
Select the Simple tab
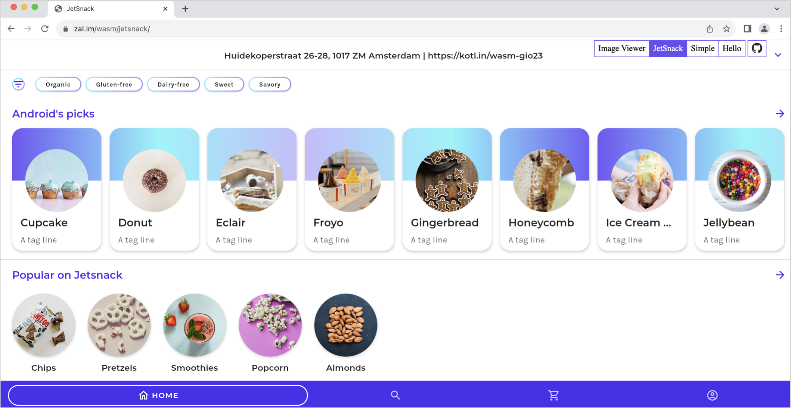click(x=702, y=48)
